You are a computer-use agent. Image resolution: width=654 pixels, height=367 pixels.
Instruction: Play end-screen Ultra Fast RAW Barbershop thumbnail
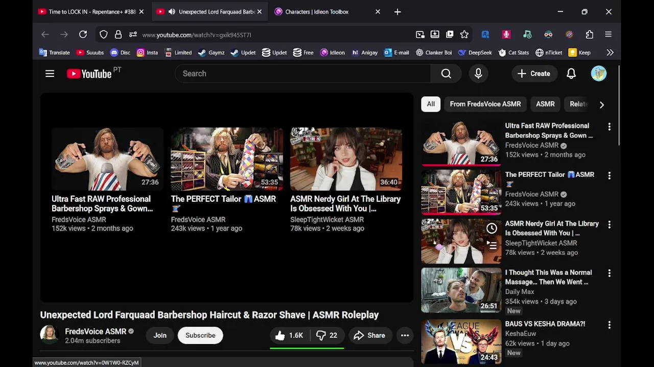(x=107, y=159)
